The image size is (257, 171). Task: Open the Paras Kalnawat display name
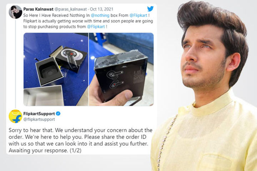38,9
